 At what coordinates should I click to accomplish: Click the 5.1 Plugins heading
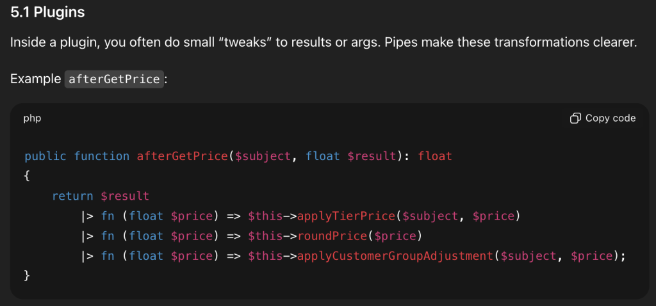click(47, 12)
